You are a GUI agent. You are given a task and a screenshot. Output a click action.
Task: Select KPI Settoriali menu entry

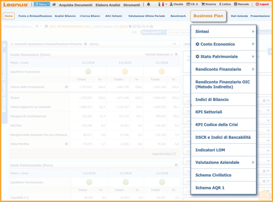[x=224, y=112]
